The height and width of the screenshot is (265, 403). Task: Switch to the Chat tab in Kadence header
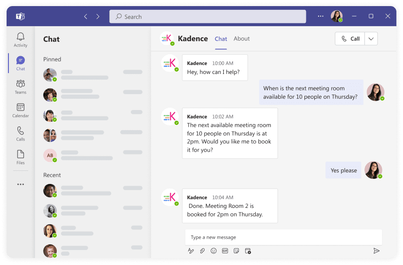pos(221,39)
